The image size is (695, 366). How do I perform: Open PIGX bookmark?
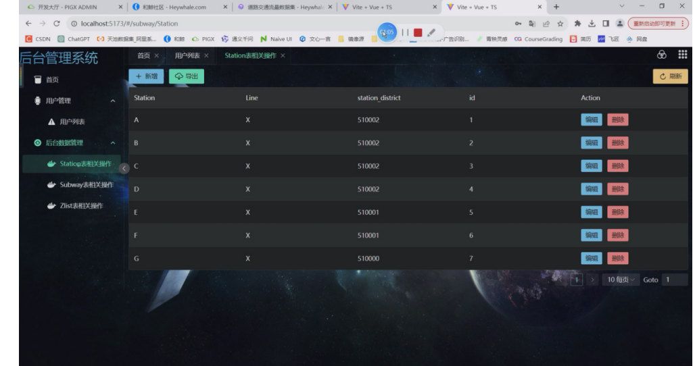pyautogui.click(x=203, y=39)
